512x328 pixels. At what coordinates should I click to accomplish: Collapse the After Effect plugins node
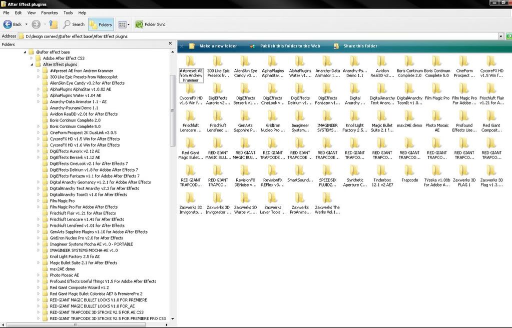pyautogui.click(x=32, y=64)
